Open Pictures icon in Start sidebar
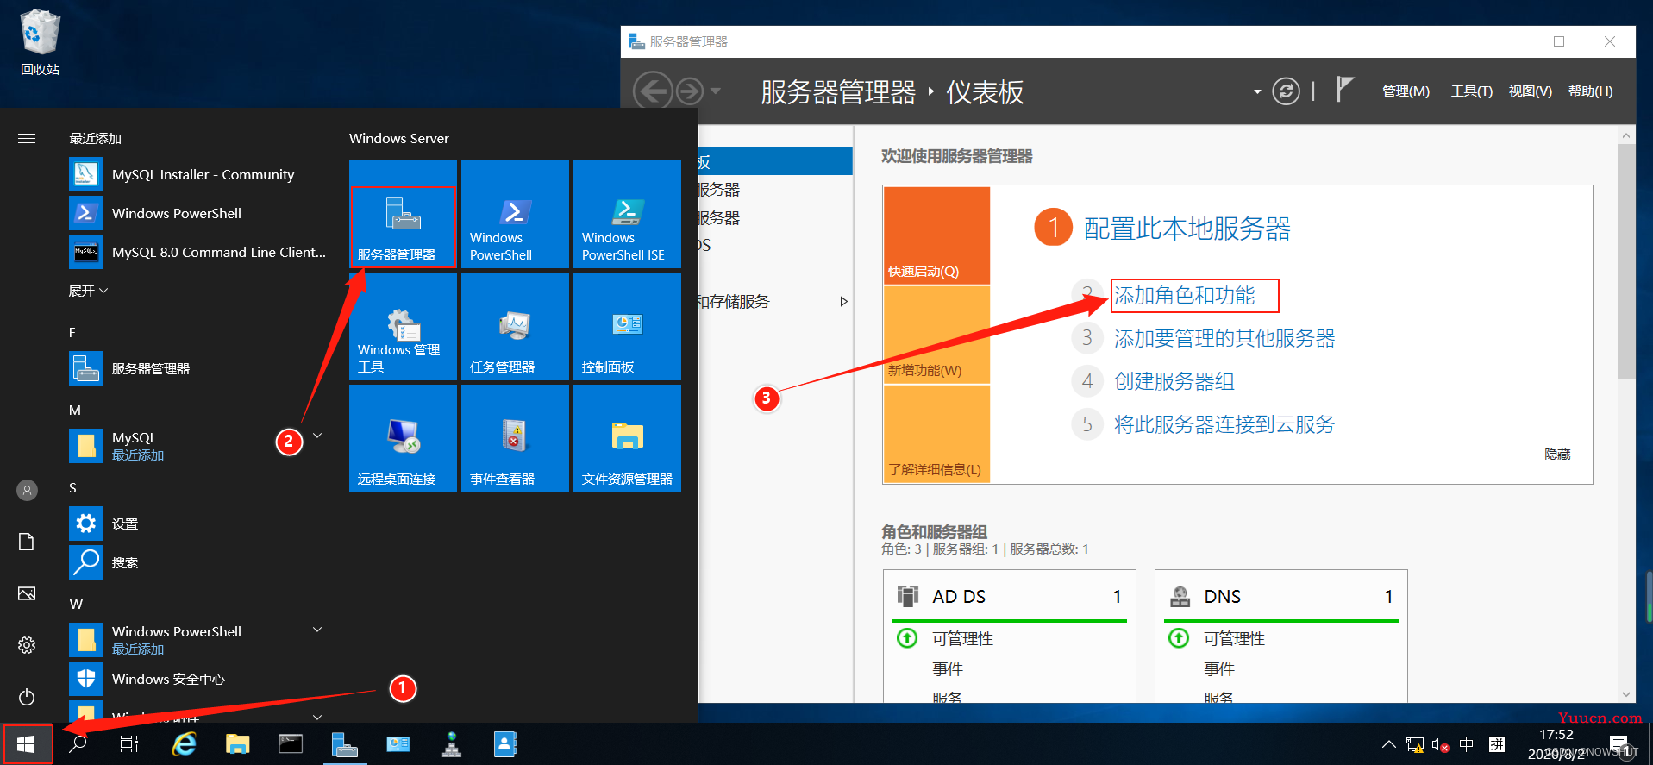 [27, 593]
